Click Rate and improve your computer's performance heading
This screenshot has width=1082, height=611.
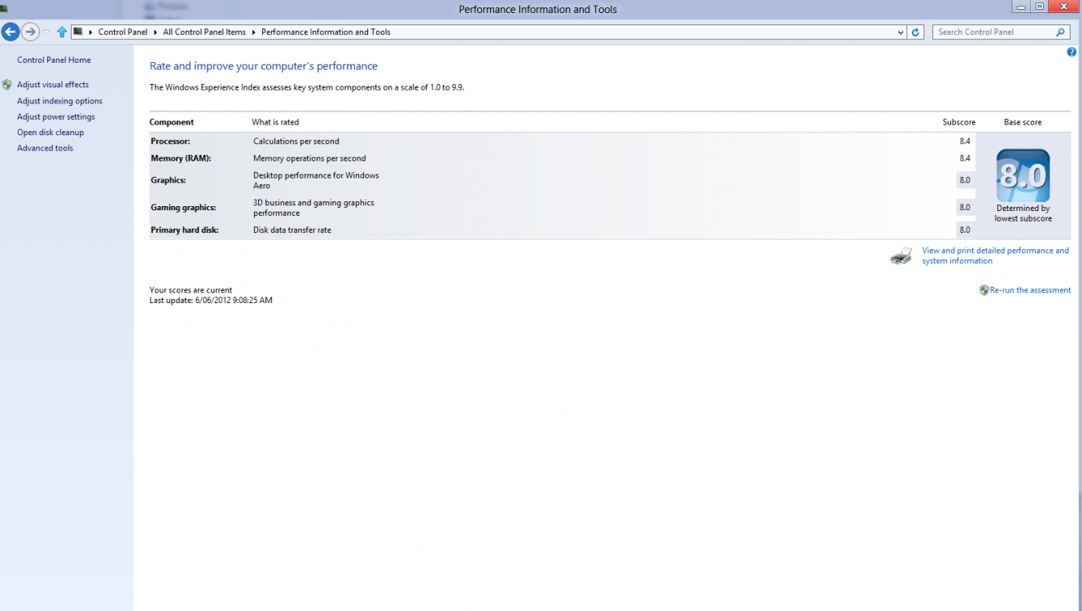pos(264,66)
